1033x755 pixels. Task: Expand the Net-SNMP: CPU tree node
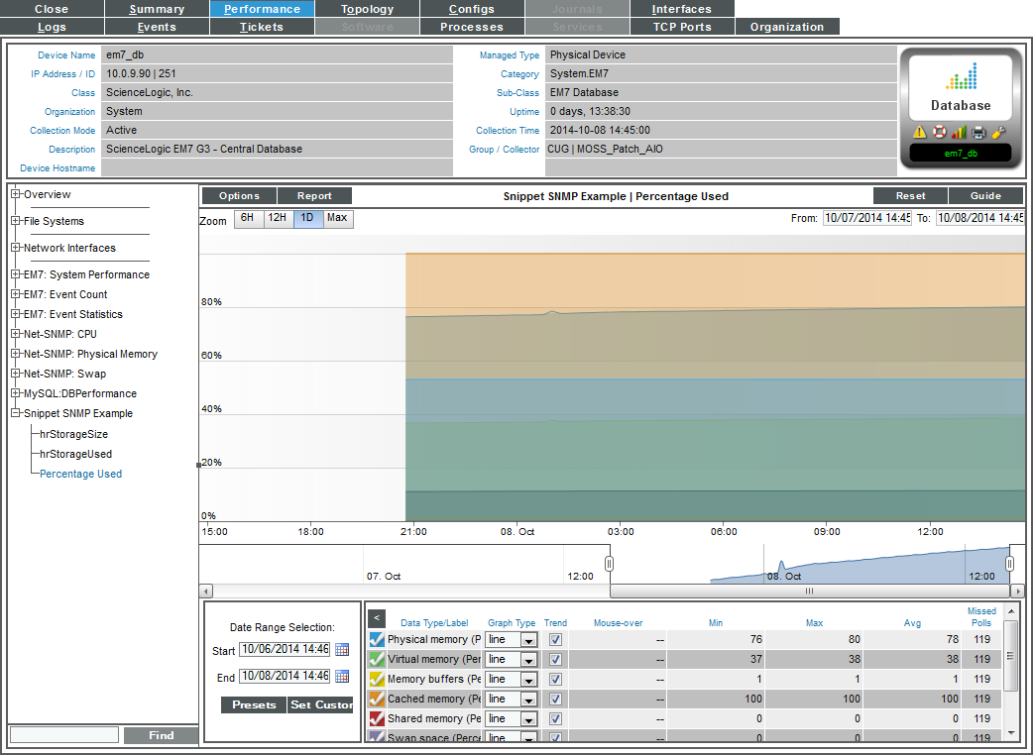coord(16,334)
